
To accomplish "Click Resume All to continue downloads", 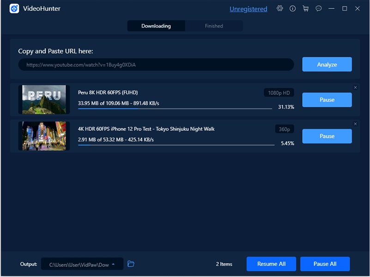I will coord(271,264).
